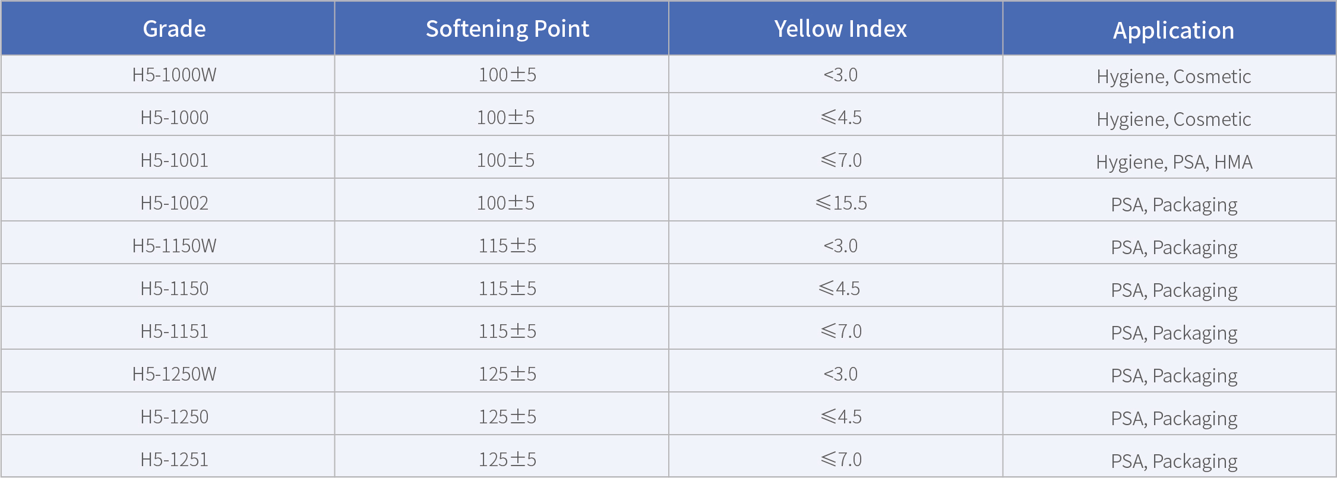Select the H5-1151 grade cell

(x=174, y=331)
